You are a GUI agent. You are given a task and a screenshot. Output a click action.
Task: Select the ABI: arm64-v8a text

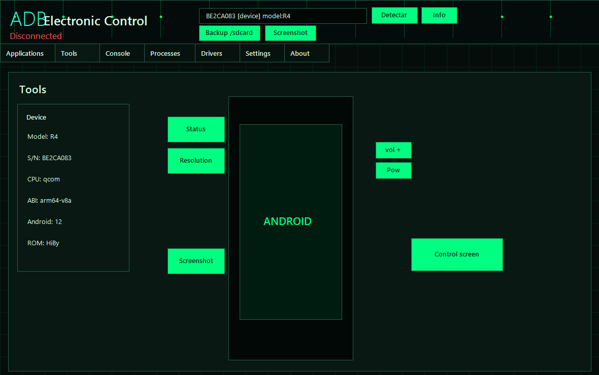tap(49, 201)
